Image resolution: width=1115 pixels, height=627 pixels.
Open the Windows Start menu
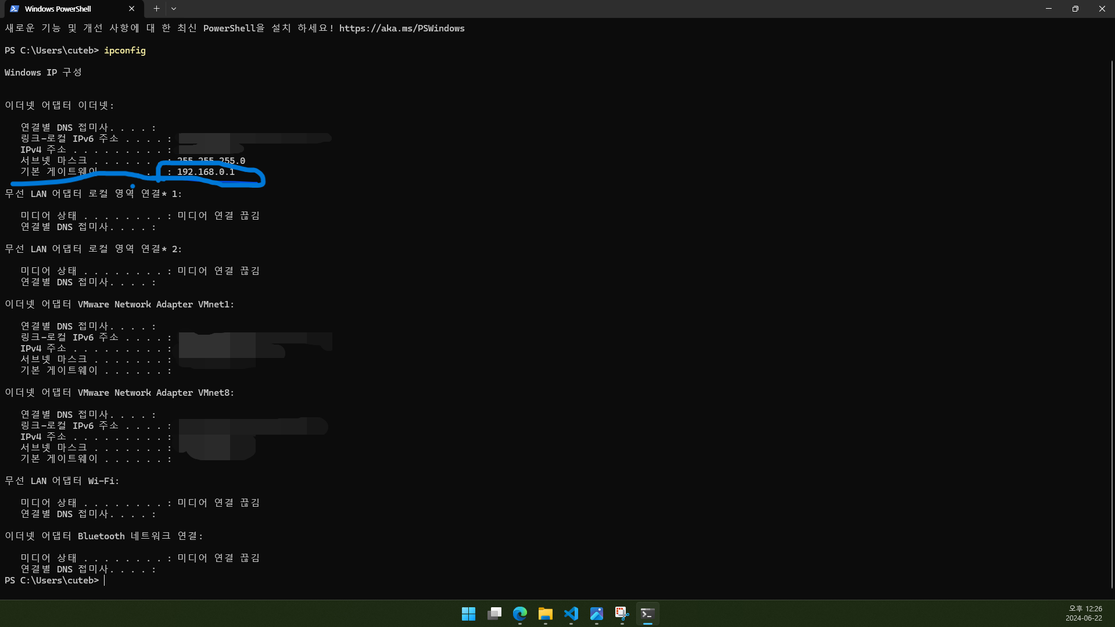pos(468,614)
